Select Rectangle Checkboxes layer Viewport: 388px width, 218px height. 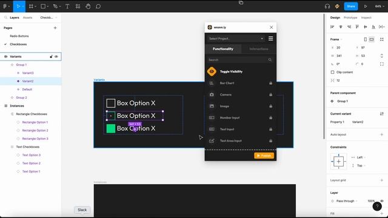[x=32, y=114]
